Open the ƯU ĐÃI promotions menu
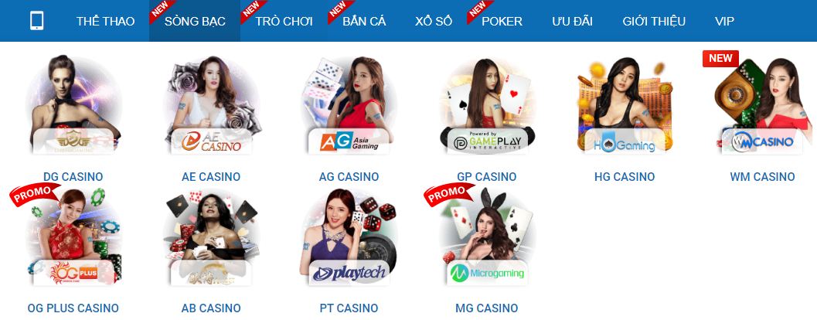This screenshot has height=320, width=817. coord(572,22)
